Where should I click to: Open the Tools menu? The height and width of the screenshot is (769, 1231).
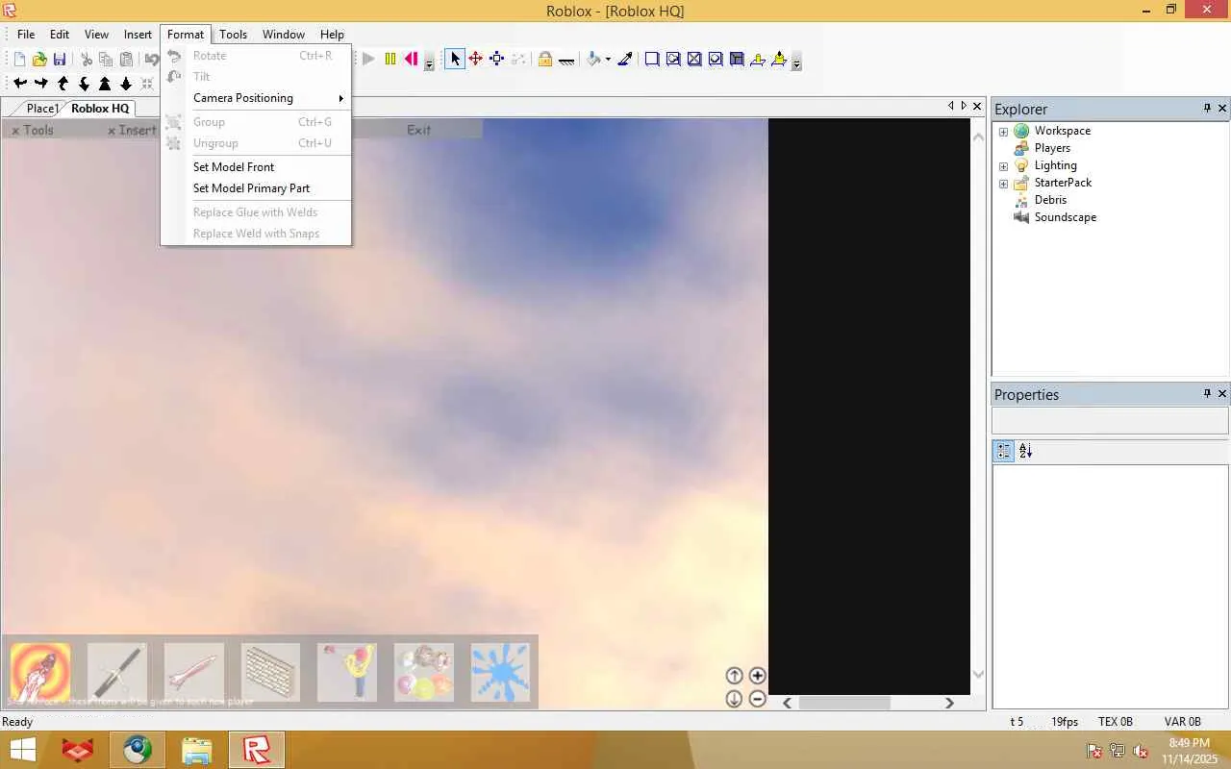233,35
